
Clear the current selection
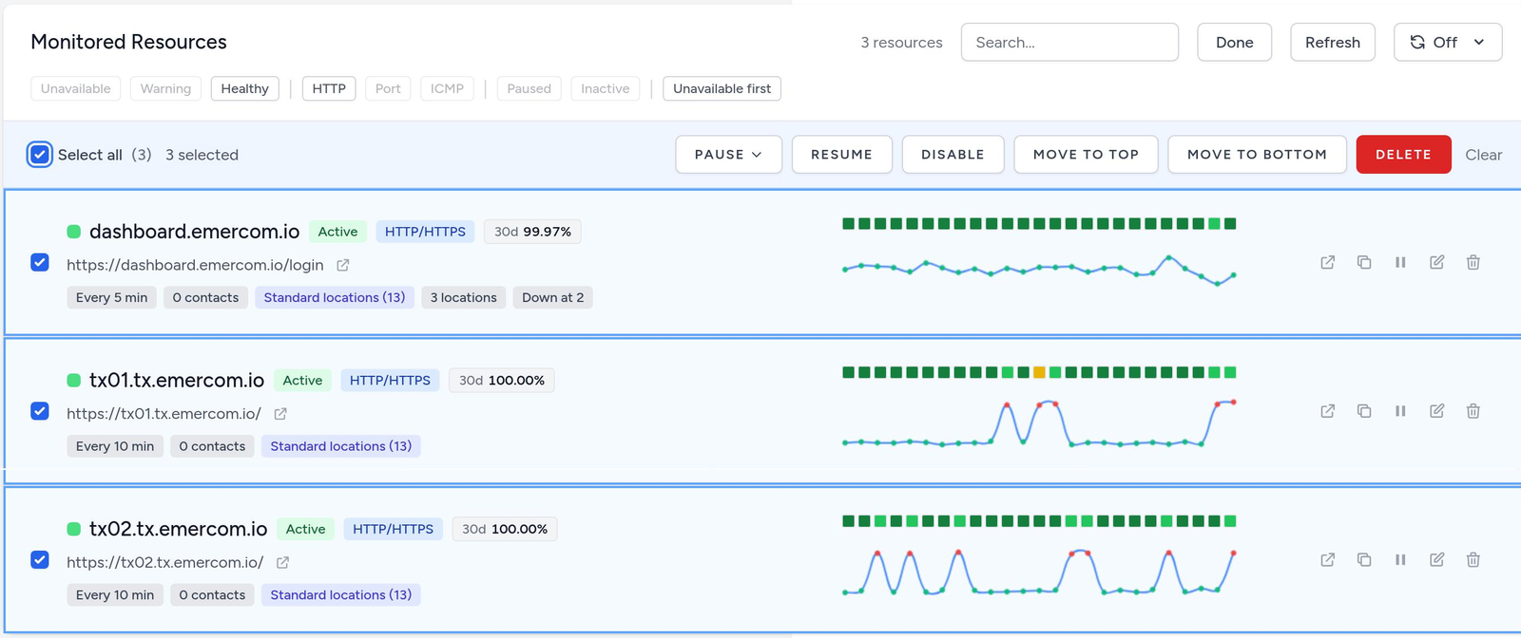[1483, 155]
